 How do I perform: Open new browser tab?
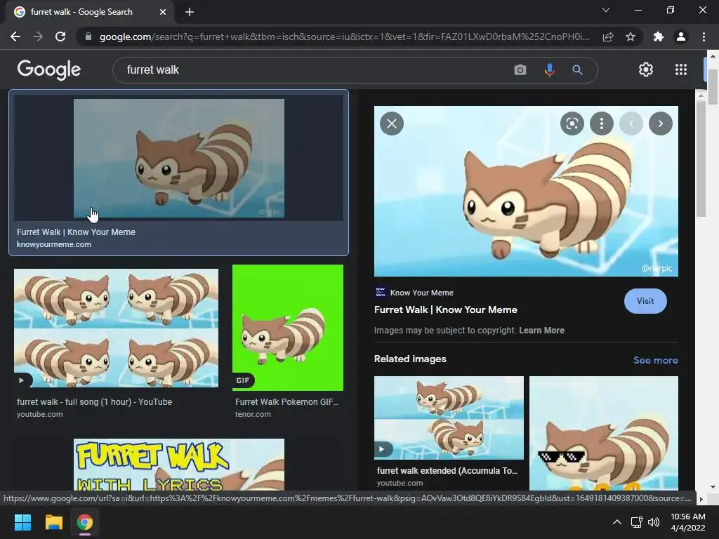(190, 12)
